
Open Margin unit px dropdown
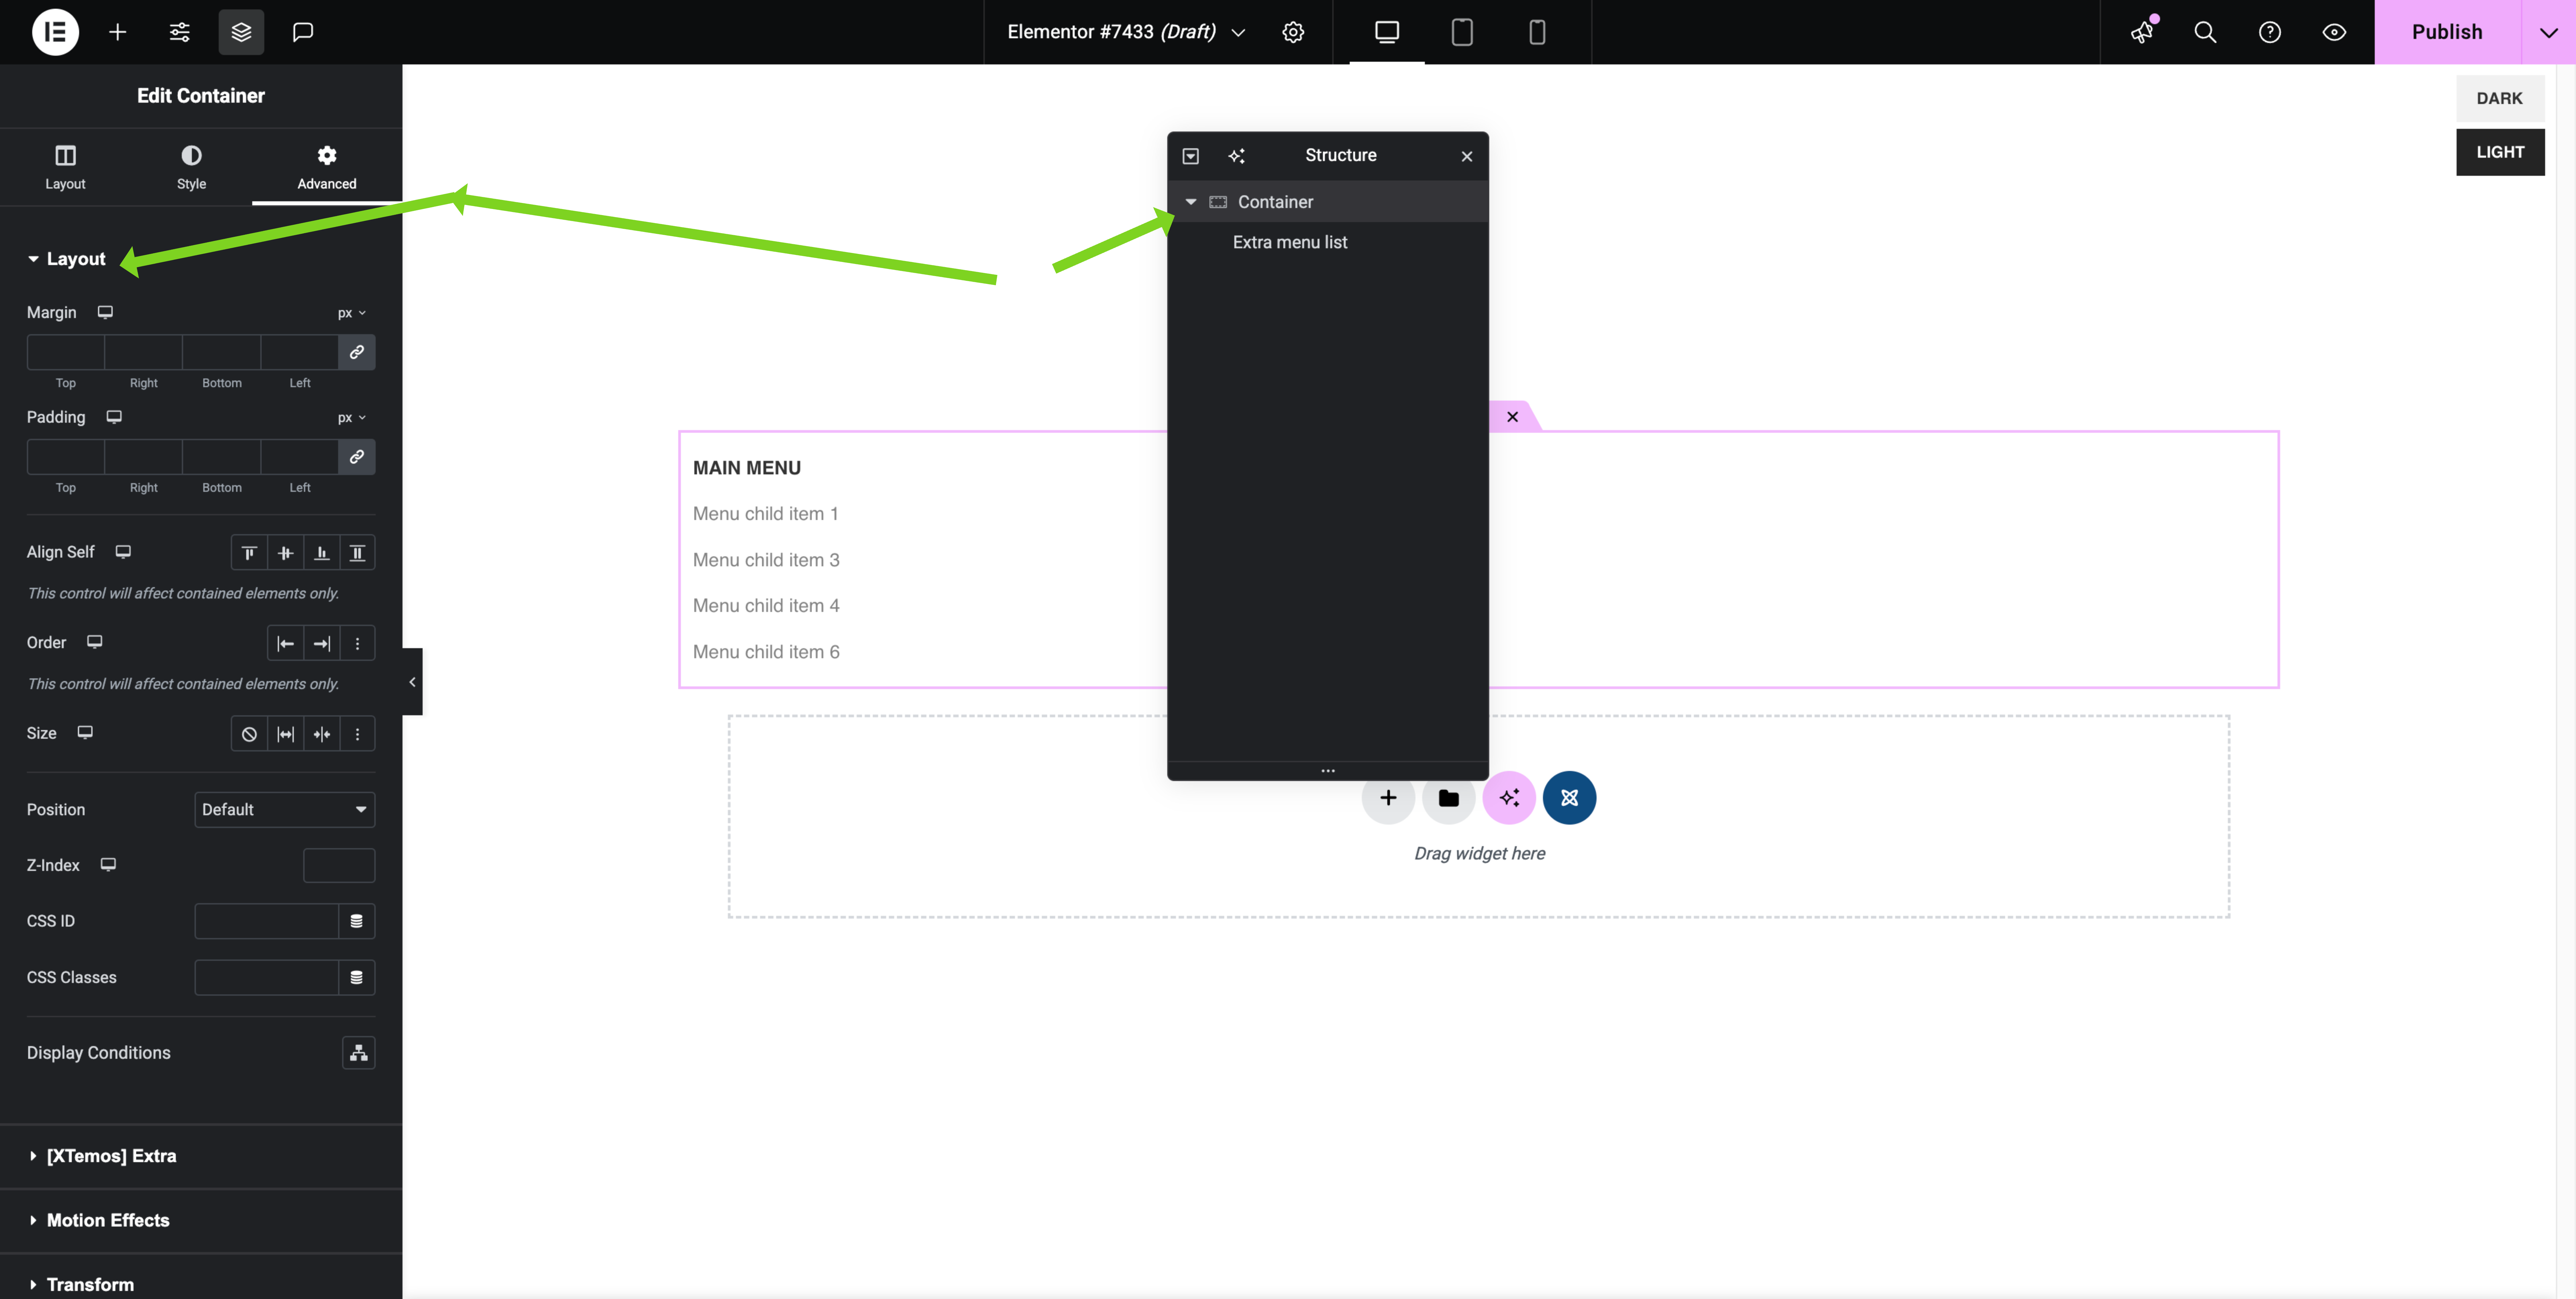(352, 313)
